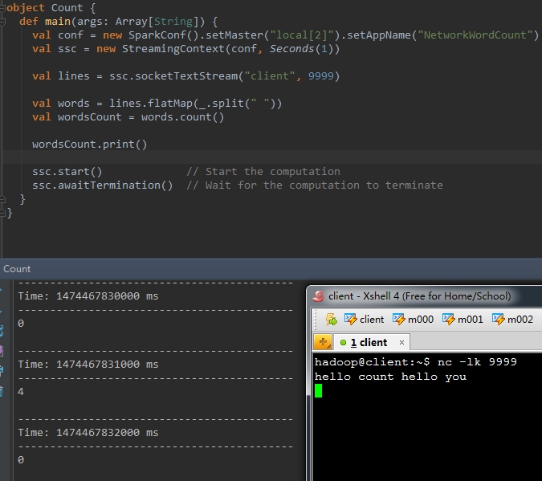Collapse the 'object Count' code block
The image size is (542, 481).
2,8
